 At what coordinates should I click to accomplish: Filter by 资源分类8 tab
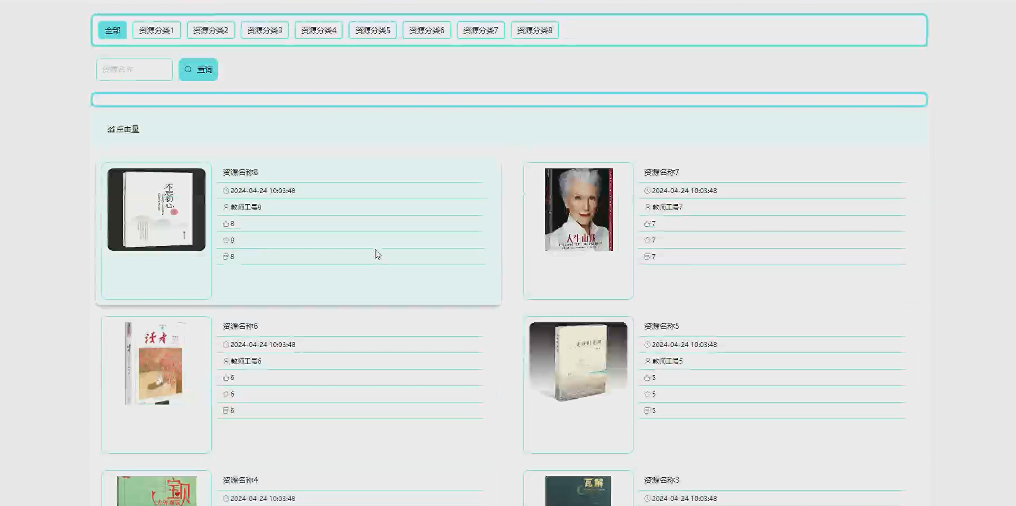(x=535, y=30)
